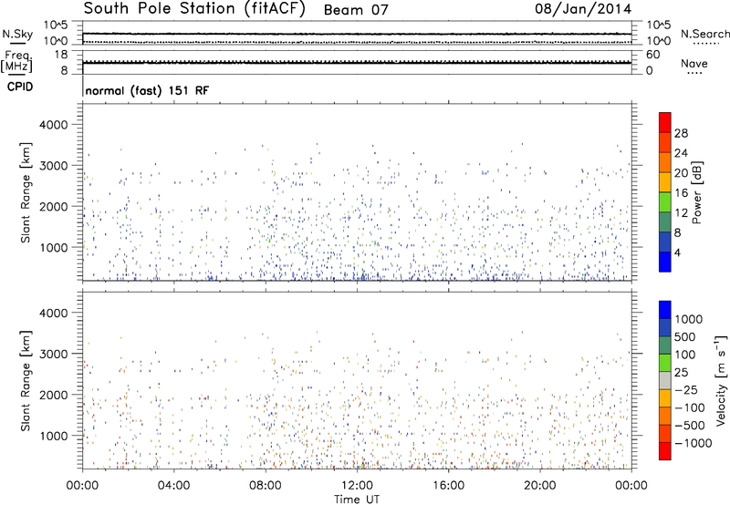Click the date '08/Jan/2014'
730x505 pixels.
coord(583,9)
